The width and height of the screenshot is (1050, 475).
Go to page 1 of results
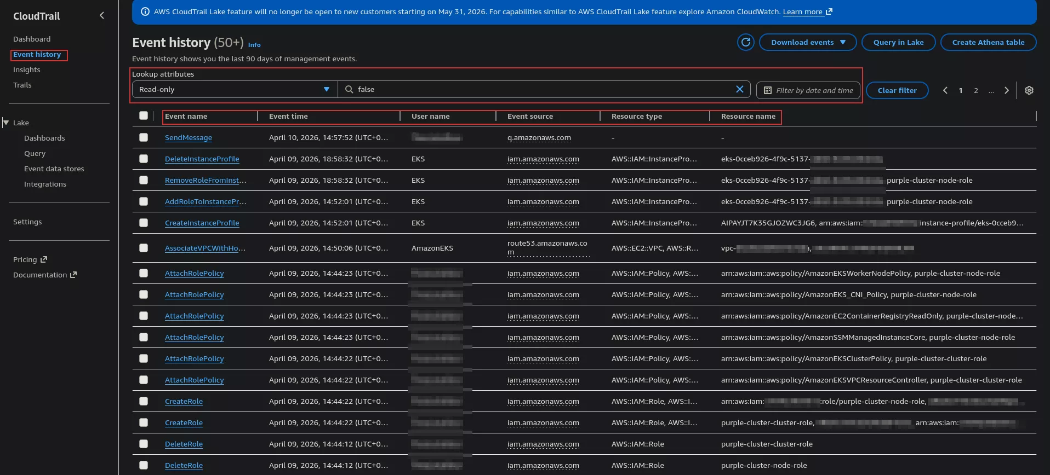960,90
